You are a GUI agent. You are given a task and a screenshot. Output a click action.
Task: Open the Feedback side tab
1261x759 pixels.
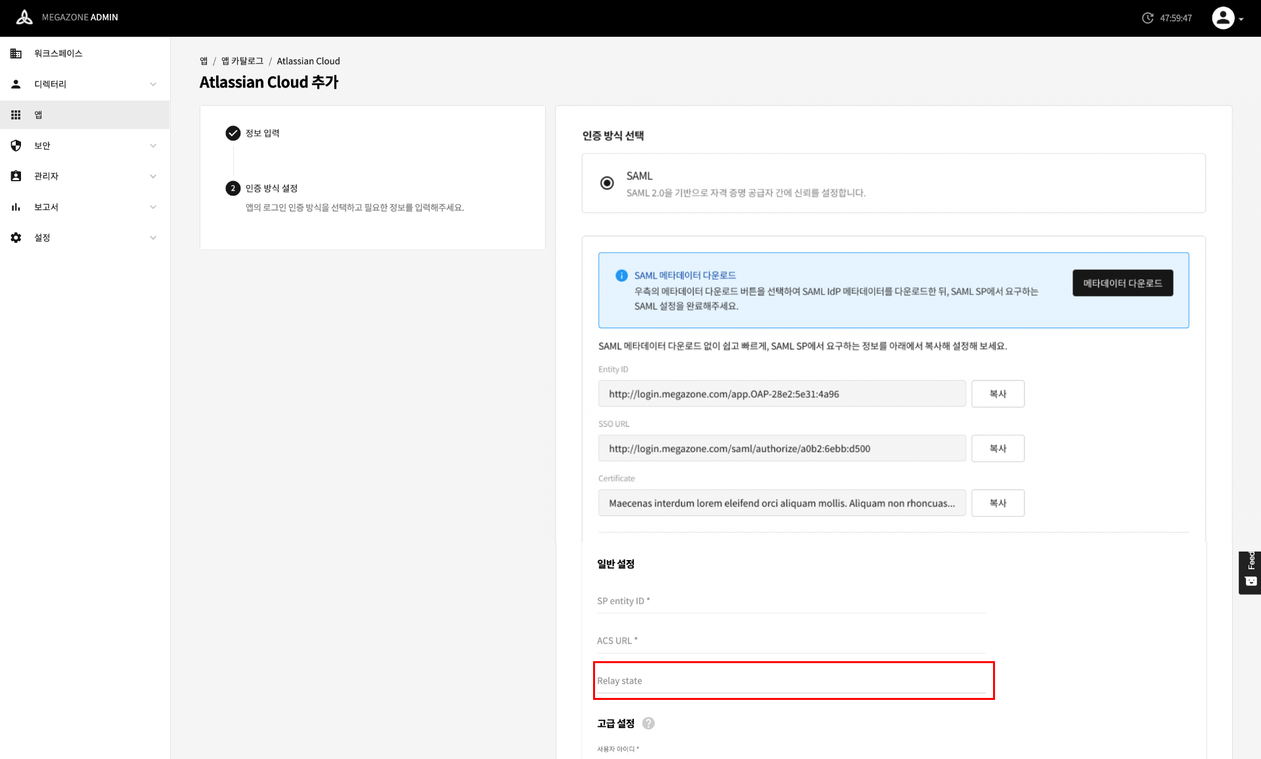1250,573
